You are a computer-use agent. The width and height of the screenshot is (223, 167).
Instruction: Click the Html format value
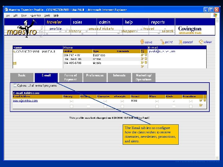[x=134, y=101]
